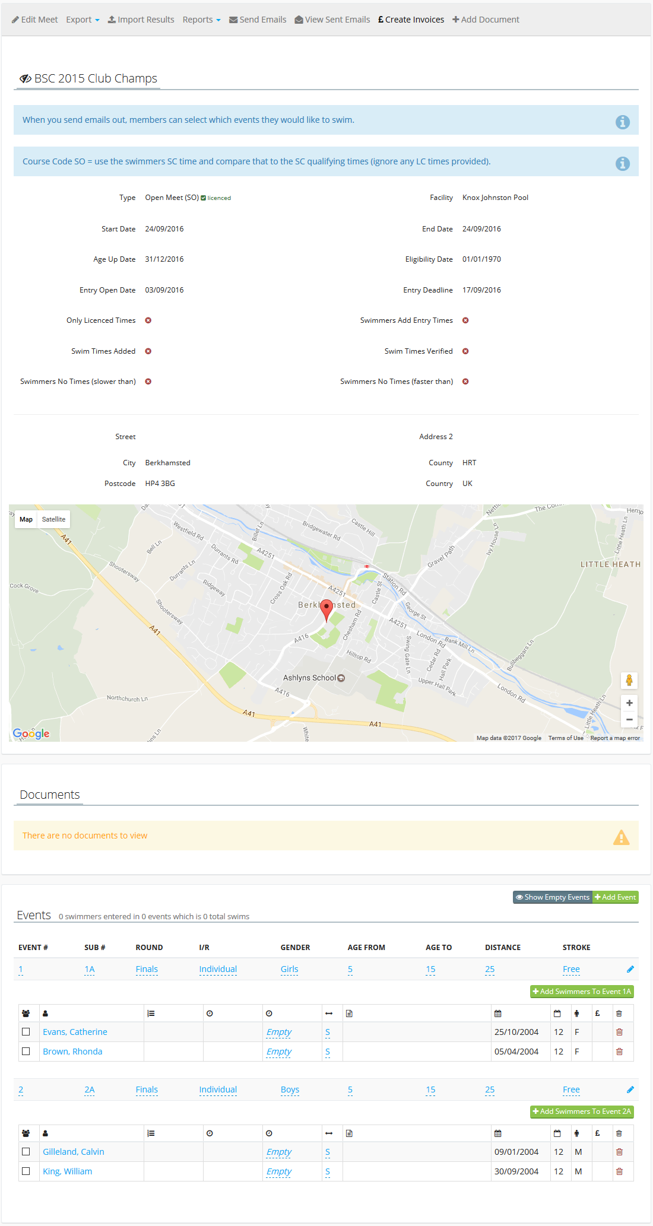This screenshot has height=1226, width=653.
Task: Click the Swimmers No Times (faster than) icon
Action: [465, 382]
